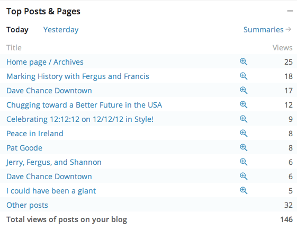
Task: View stats magnifier for Chugging toward a Better Future
Action: pos(244,105)
